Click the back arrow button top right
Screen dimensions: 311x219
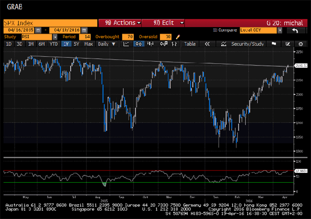tap(294, 30)
